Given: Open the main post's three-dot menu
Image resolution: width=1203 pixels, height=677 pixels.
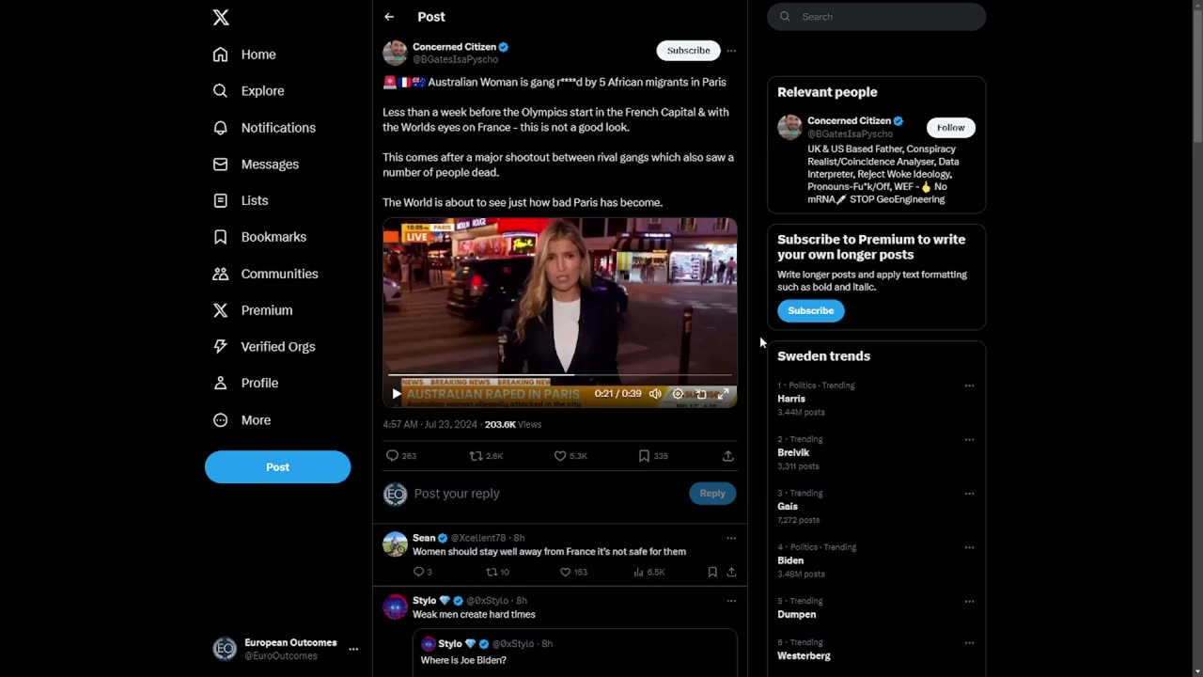Looking at the screenshot, I should click(x=731, y=51).
